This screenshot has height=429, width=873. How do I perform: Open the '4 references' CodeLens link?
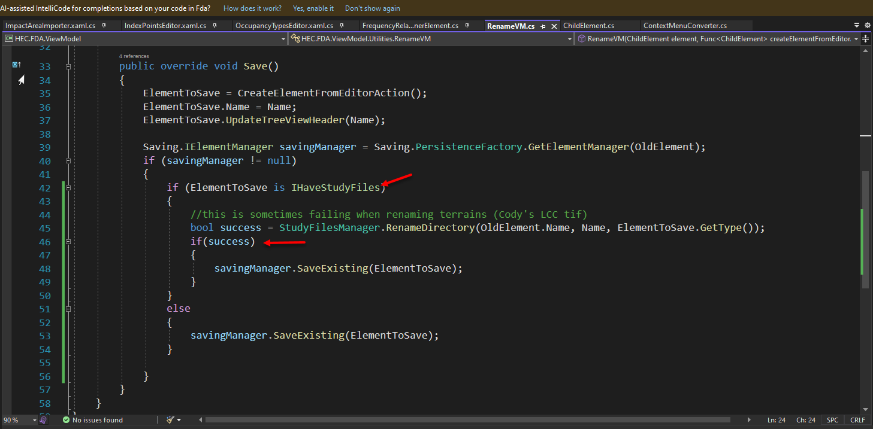pos(134,56)
